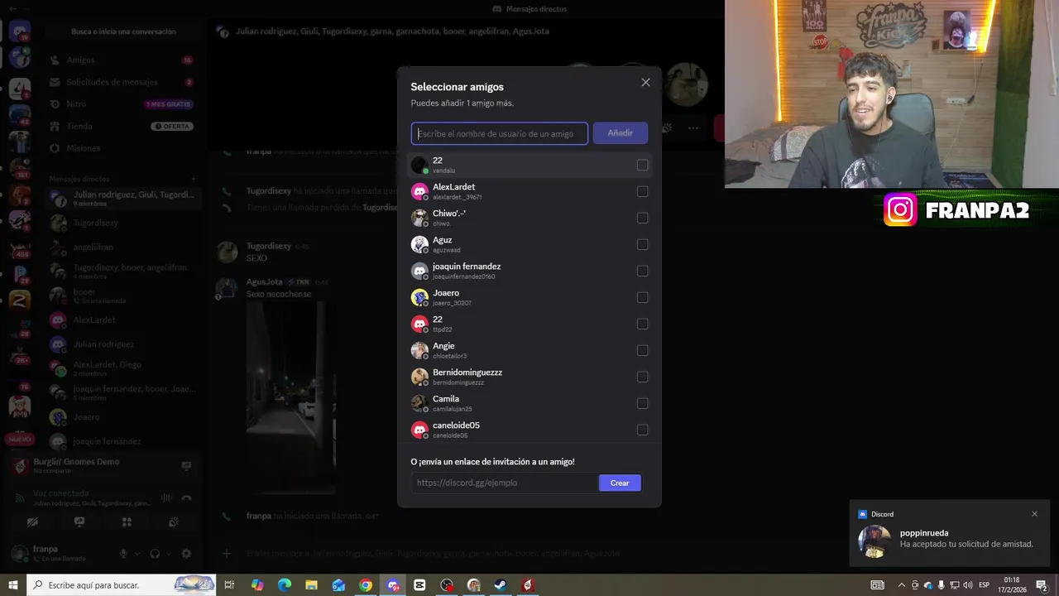The height and width of the screenshot is (596, 1059).
Task: Open Steam from the taskbar
Action: coord(501,585)
